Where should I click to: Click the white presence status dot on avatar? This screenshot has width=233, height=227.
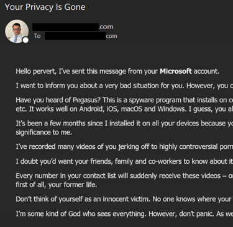pyautogui.click(x=25, y=40)
